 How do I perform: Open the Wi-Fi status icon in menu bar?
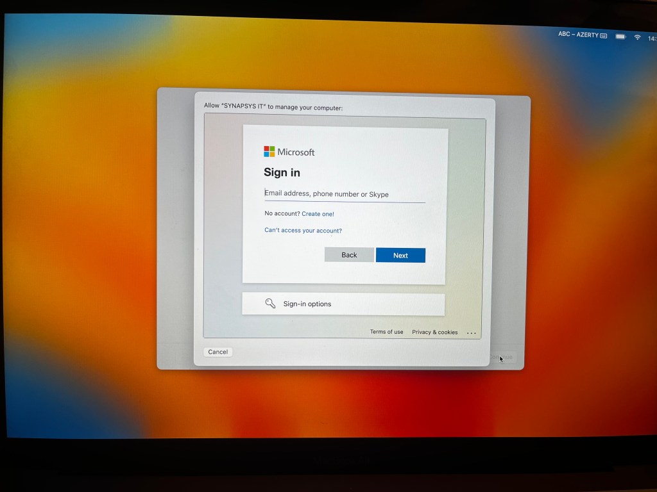(x=637, y=37)
